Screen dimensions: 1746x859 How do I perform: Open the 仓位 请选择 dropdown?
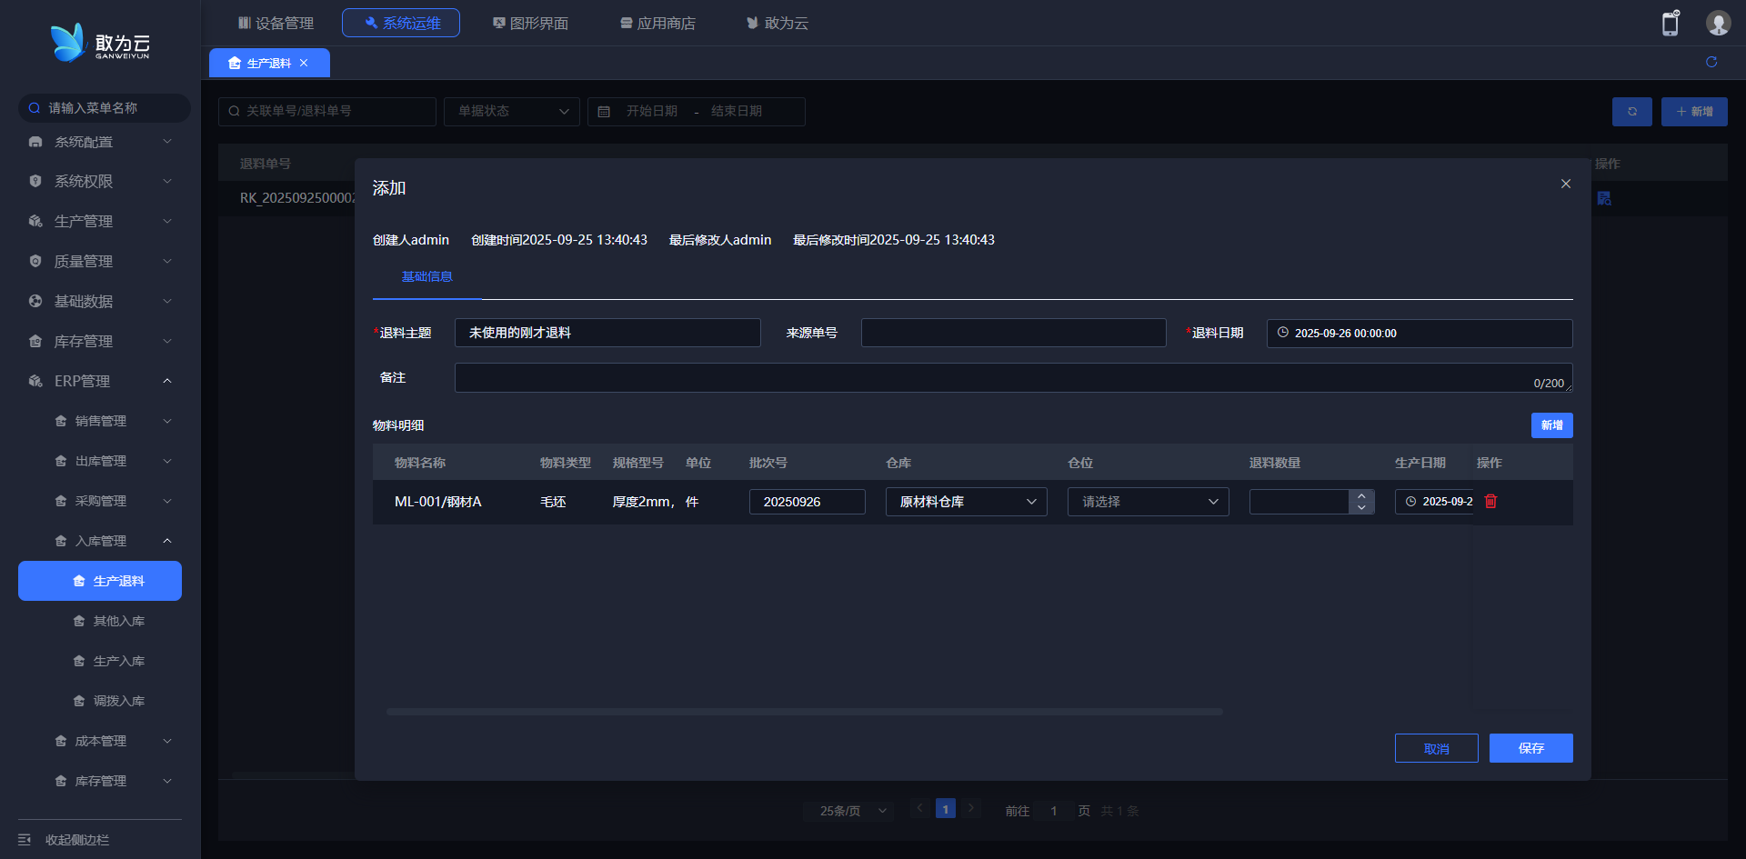[x=1148, y=502]
